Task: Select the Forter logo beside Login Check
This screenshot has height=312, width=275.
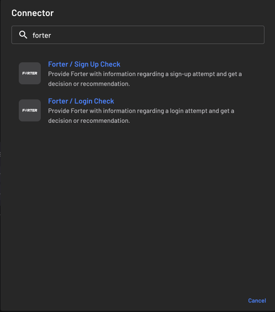Action: click(30, 110)
